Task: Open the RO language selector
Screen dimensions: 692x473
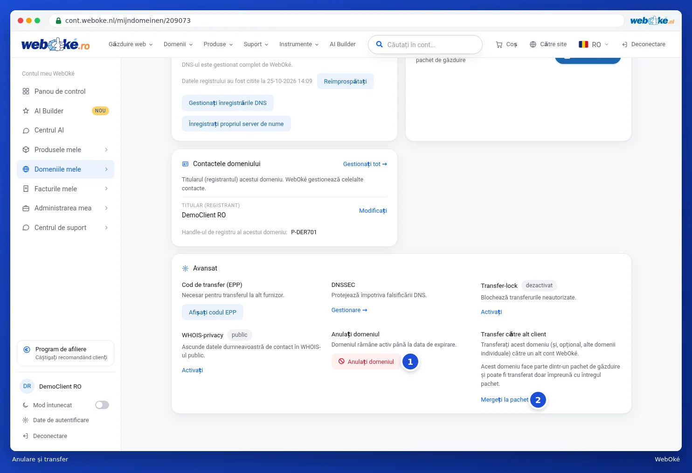Action: point(594,44)
